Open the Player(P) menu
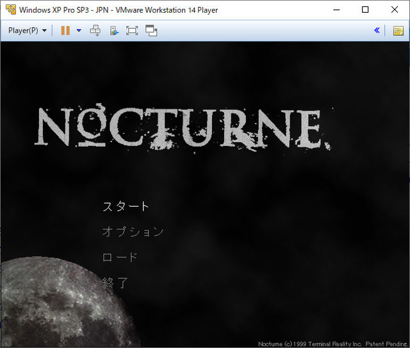This screenshot has height=348, width=410. point(28,31)
